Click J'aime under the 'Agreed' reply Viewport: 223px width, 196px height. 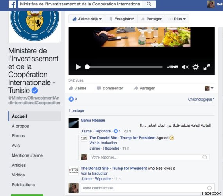tap(95, 148)
